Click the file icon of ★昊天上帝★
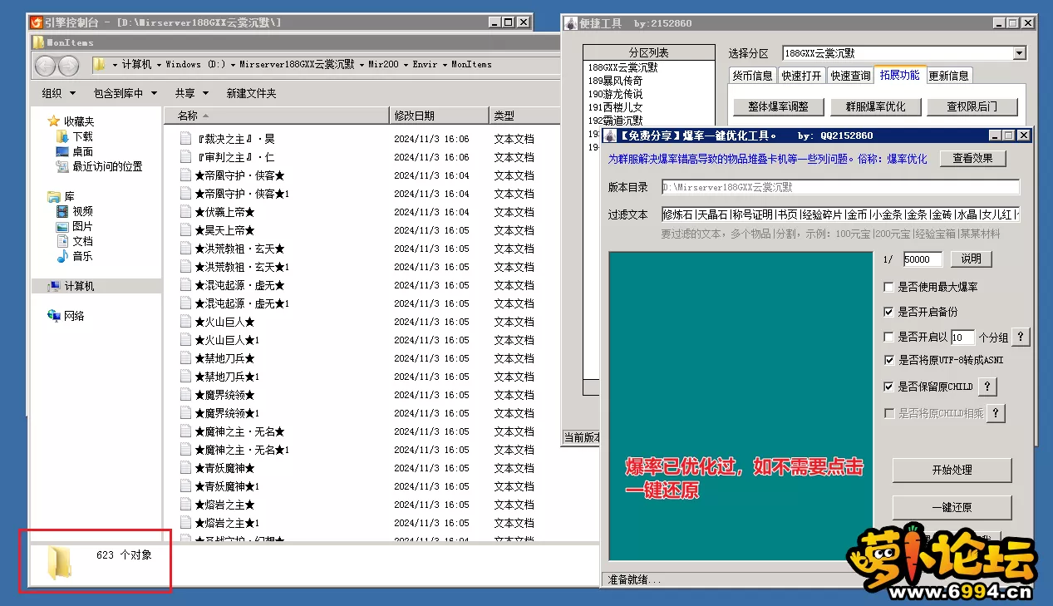 tap(186, 230)
